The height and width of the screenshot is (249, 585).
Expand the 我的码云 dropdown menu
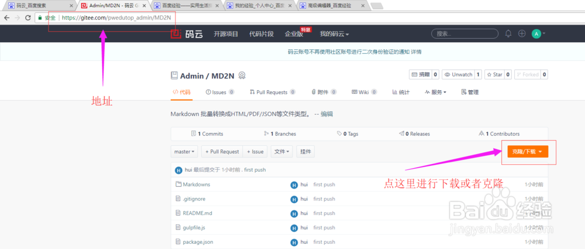[334, 34]
